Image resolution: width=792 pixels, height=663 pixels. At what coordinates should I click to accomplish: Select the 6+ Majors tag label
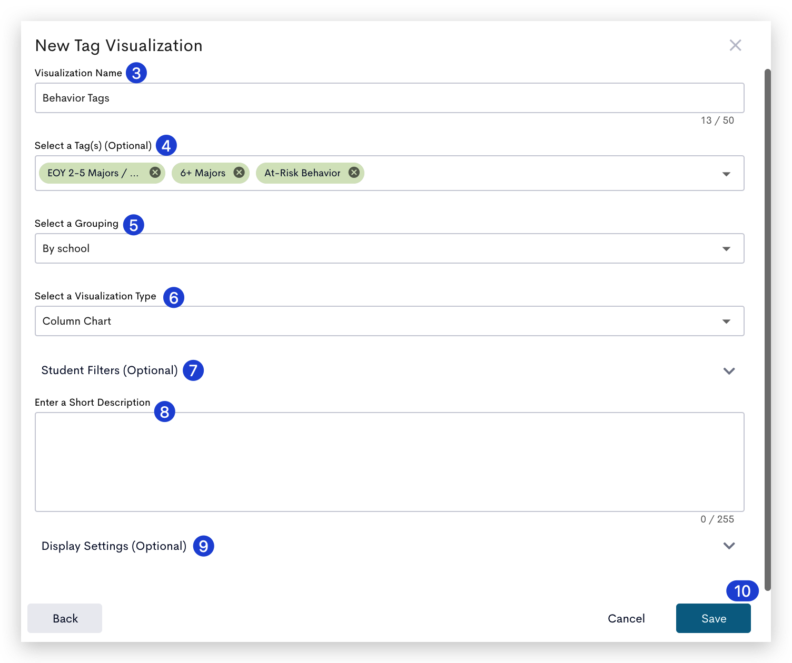coord(203,173)
